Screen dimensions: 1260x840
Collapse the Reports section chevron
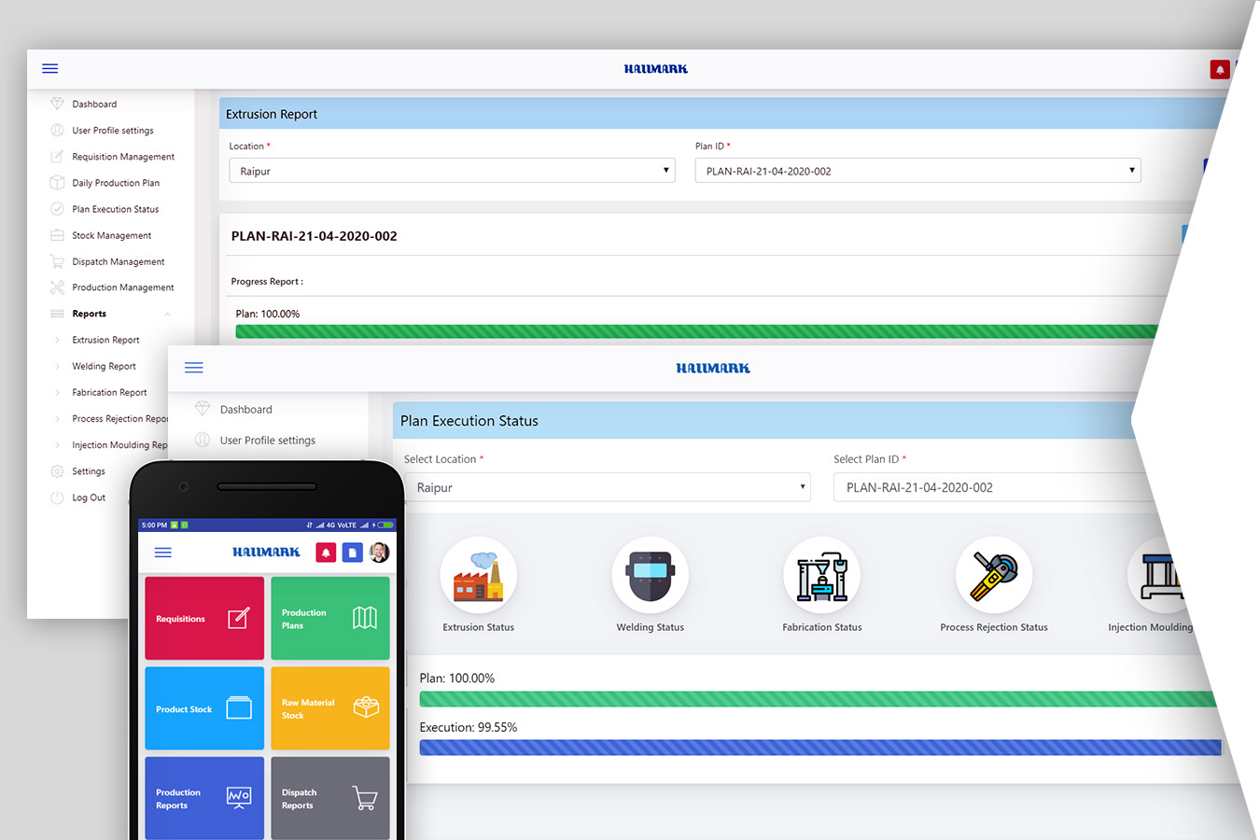click(x=168, y=314)
